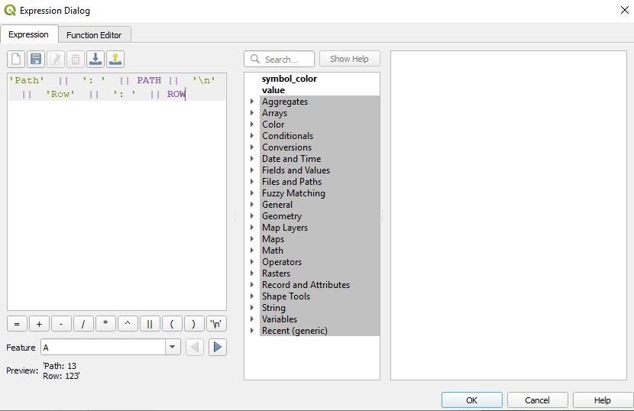The height and width of the screenshot is (411, 634).
Task: Expand the Aggregates function group
Action: click(x=253, y=102)
